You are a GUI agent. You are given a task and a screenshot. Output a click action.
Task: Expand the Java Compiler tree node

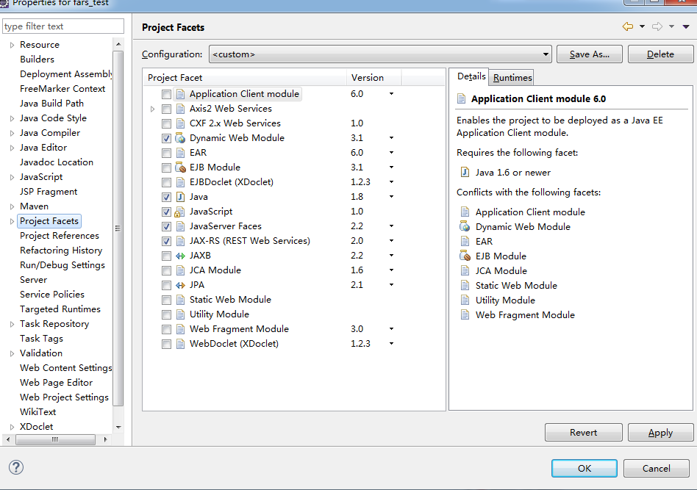point(12,133)
